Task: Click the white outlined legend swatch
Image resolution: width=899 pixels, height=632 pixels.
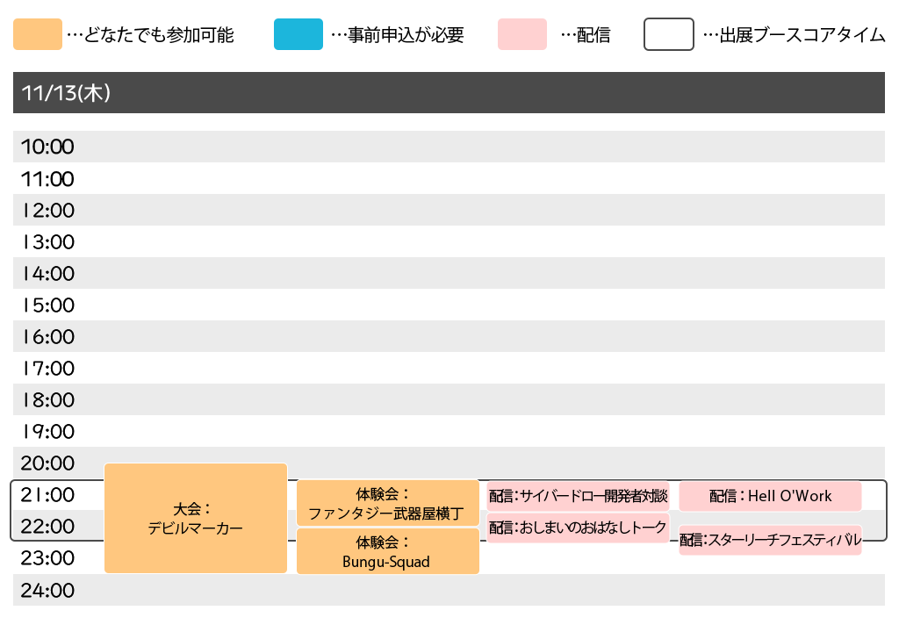Action: tap(669, 35)
